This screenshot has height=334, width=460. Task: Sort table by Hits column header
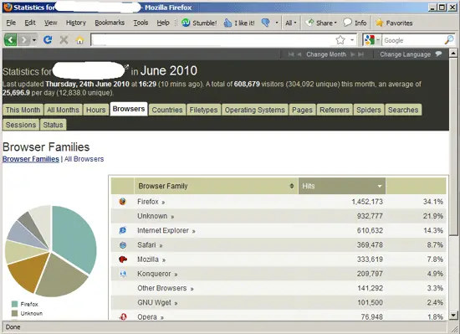(342, 186)
